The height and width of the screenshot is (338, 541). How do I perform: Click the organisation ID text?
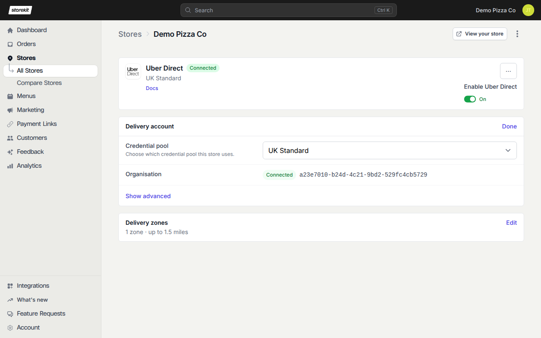pos(363,175)
